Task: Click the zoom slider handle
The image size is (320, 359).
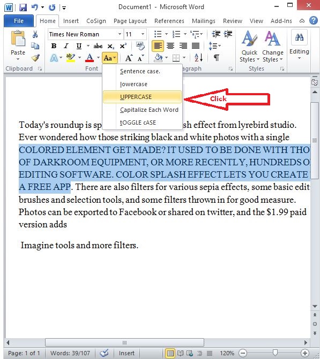Action: click(x=275, y=353)
